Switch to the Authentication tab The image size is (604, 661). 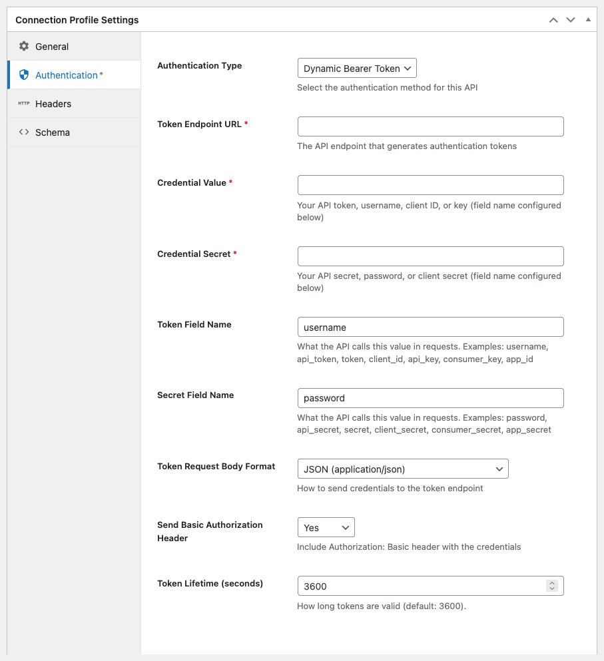(74, 75)
